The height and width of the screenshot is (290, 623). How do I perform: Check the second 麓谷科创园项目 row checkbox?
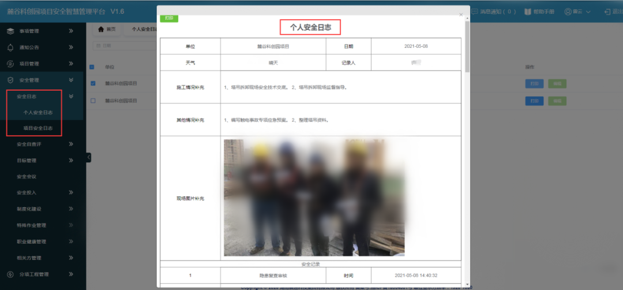point(93,101)
